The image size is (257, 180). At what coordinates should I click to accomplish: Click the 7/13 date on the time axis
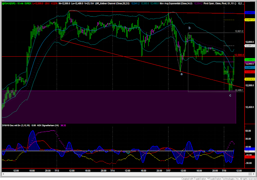click(57, 171)
